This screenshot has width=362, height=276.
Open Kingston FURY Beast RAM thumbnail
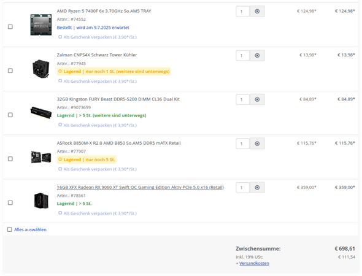pyautogui.click(x=41, y=113)
